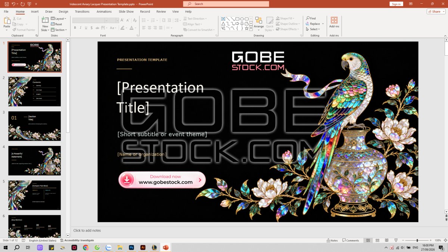Click the Find magnifier button

[311, 18]
